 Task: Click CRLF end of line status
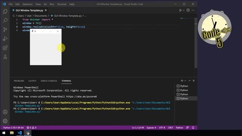pyautogui.click(x=171, y=128)
